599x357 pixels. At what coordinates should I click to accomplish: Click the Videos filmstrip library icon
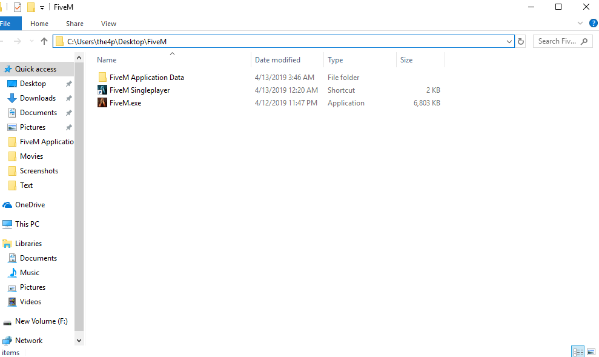12,302
